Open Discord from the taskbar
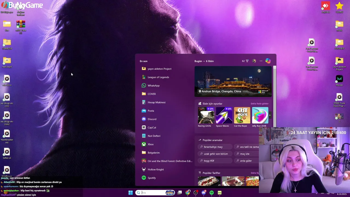Image resolution: width=350 pixels, height=197 pixels. point(203,193)
